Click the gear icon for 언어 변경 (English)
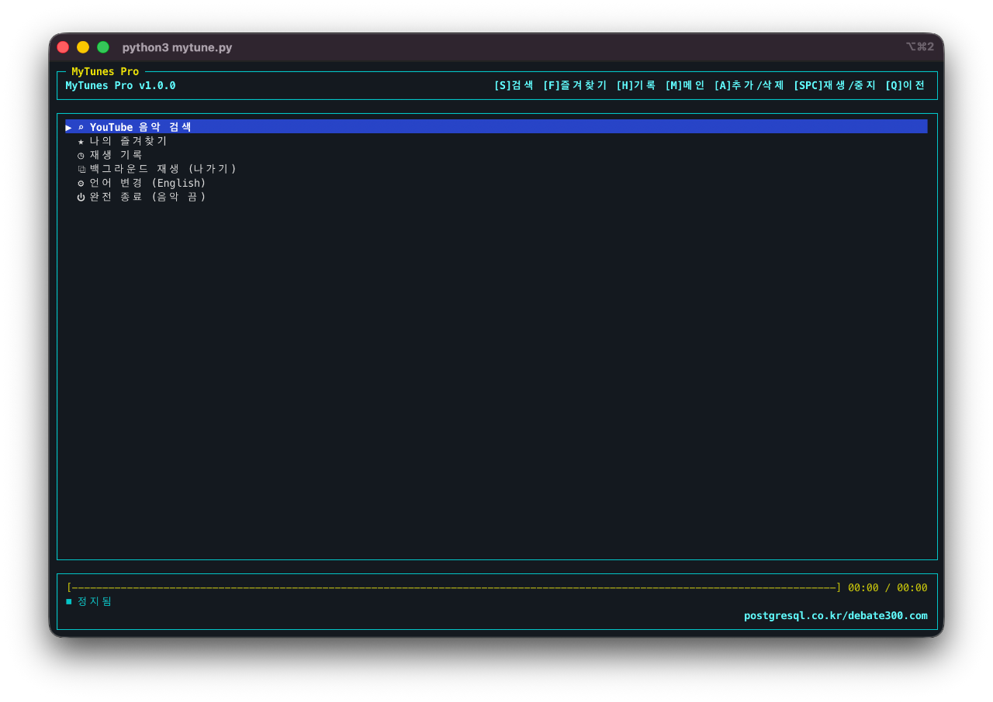The image size is (993, 702). tap(81, 183)
